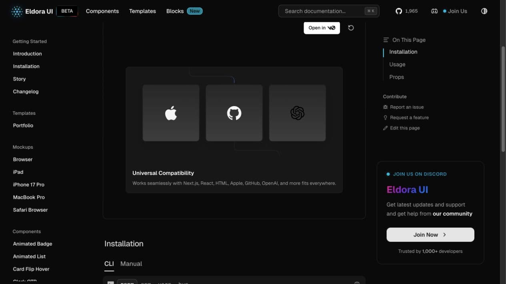
Task: Click the Join Now button
Action: point(430,235)
